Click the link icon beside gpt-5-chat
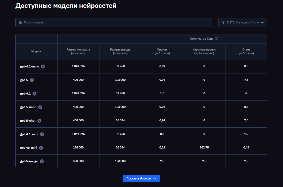 point(39,121)
